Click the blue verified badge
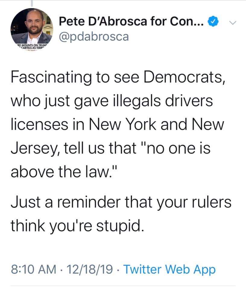Screen dimensions: 246x290 (x=213, y=22)
